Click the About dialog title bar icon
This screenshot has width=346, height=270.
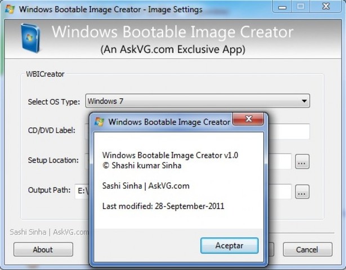click(99, 121)
